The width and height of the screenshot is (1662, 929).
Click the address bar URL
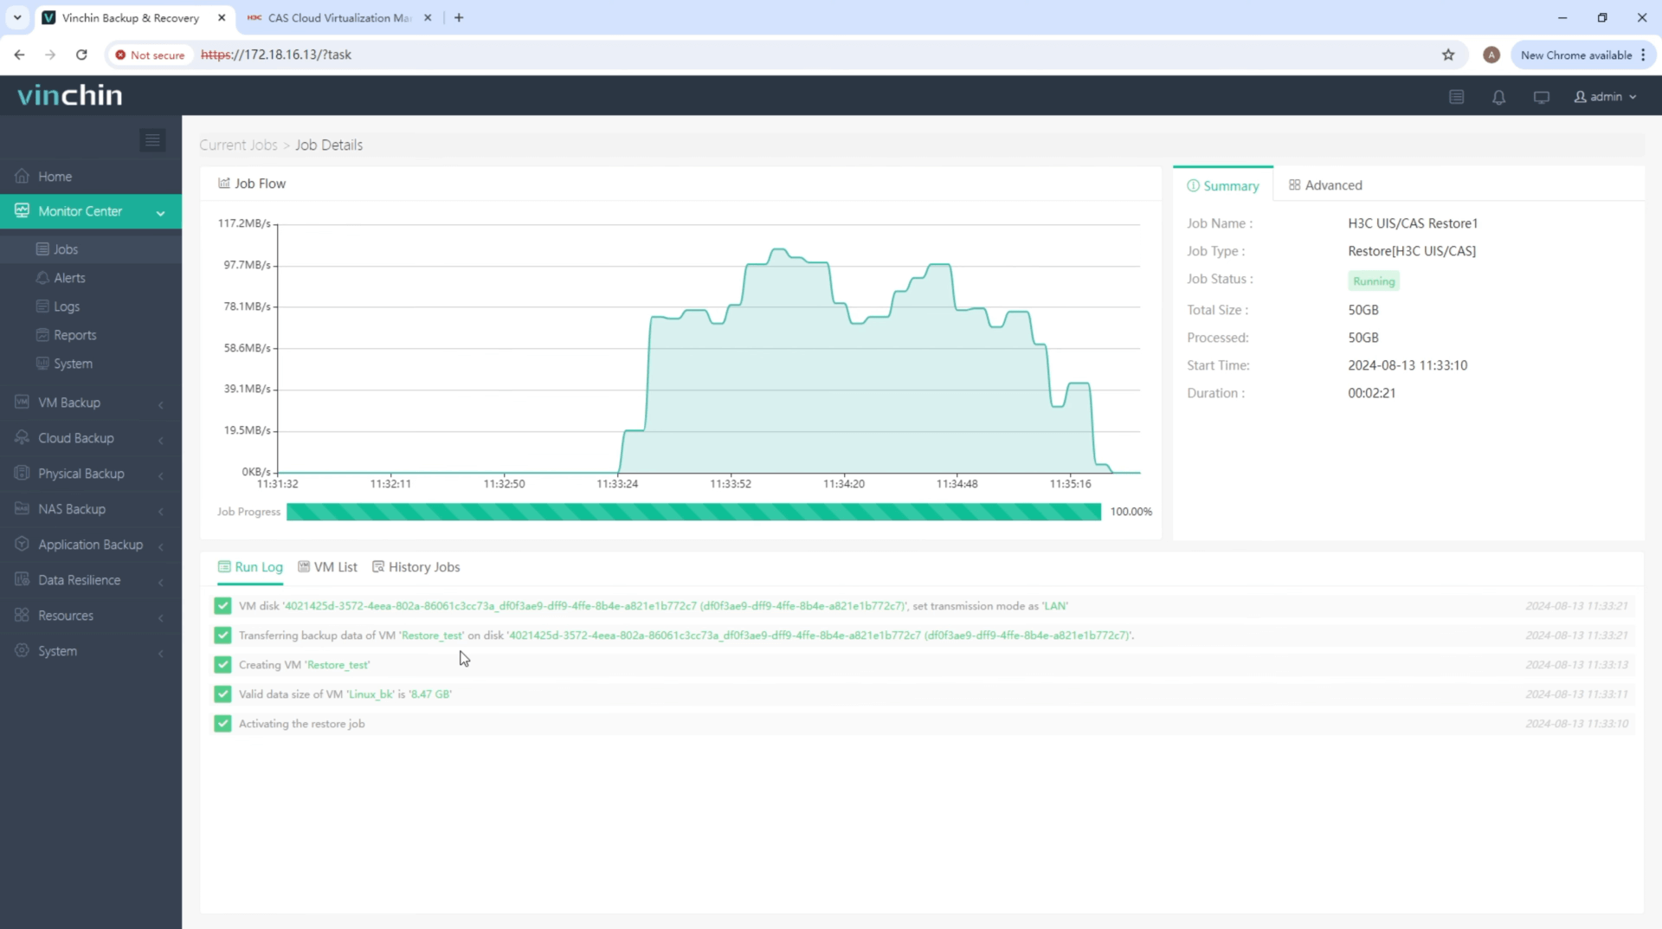[276, 55]
